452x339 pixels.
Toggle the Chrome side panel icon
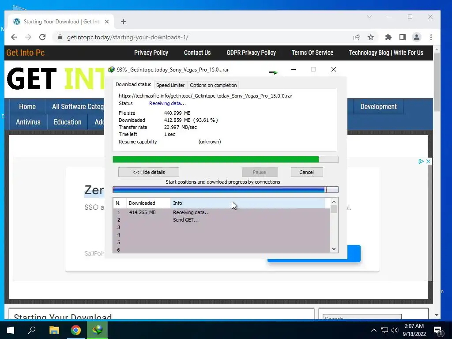(403, 37)
